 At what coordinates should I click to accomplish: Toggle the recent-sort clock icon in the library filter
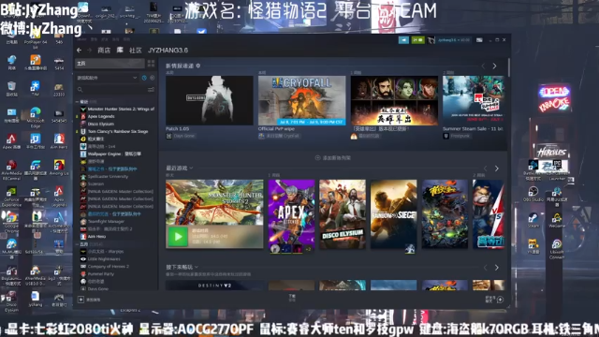click(144, 78)
